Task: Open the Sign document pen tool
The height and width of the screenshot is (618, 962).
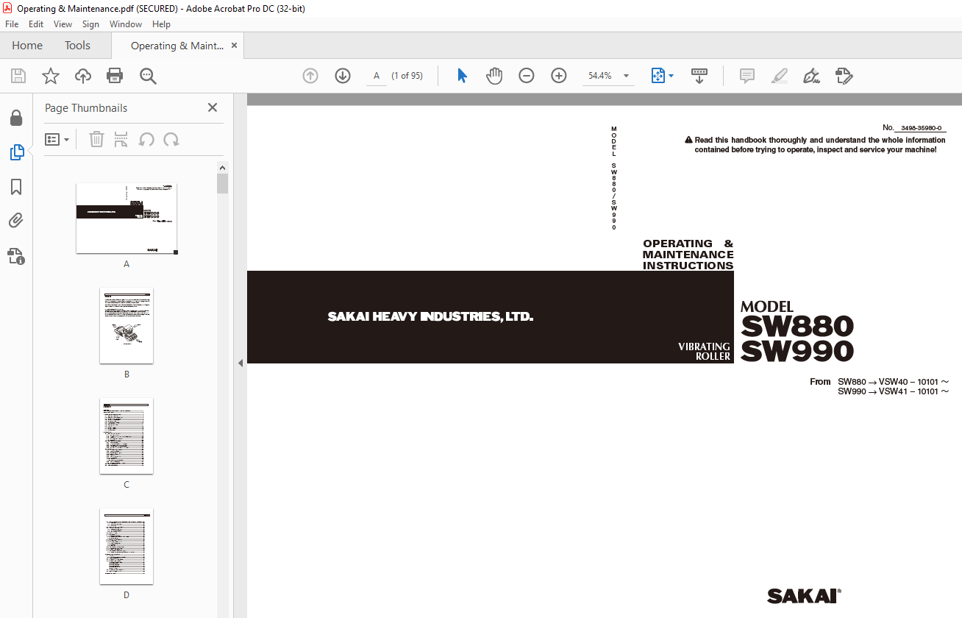Action: [x=812, y=76]
